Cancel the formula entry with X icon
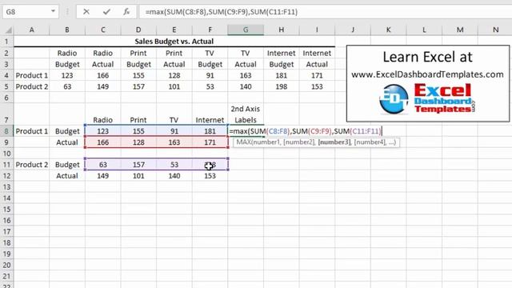 [86, 12]
